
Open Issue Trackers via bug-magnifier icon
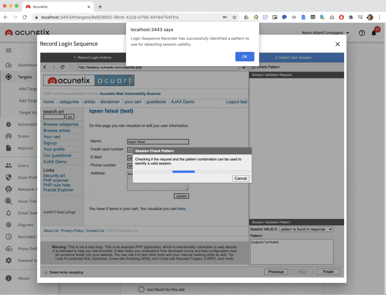pyautogui.click(x=9, y=201)
